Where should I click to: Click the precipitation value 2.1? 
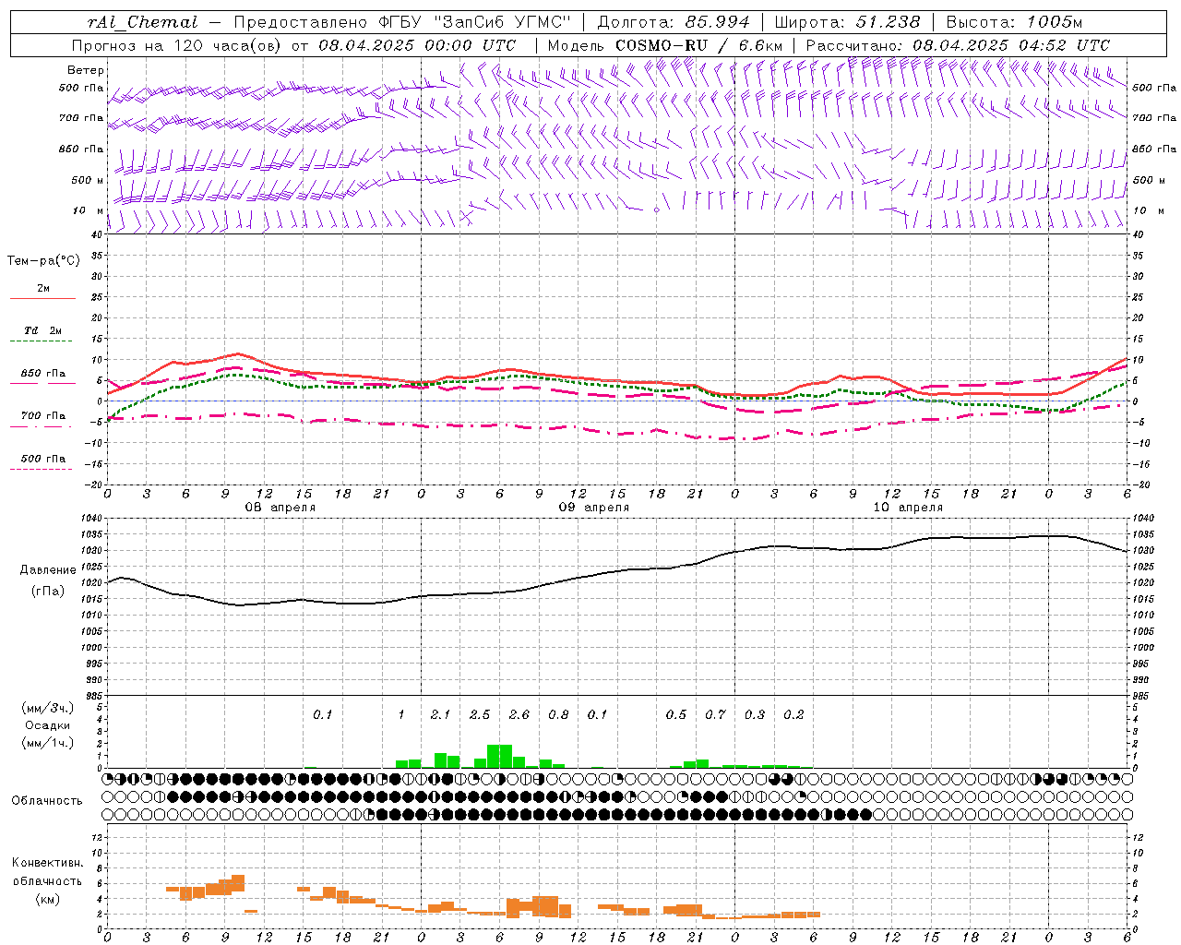(x=440, y=715)
